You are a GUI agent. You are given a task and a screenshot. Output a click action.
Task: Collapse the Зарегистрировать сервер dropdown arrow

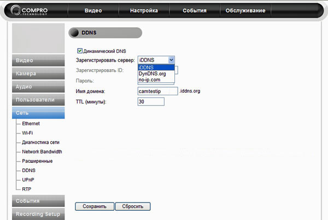click(171, 60)
